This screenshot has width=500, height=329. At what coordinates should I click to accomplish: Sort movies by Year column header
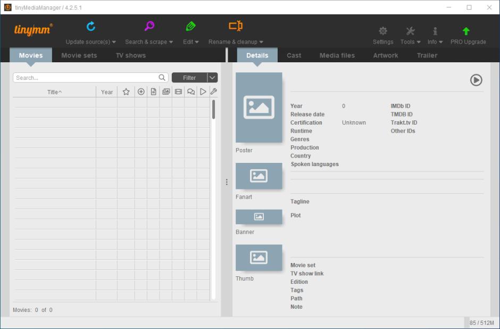pyautogui.click(x=107, y=92)
